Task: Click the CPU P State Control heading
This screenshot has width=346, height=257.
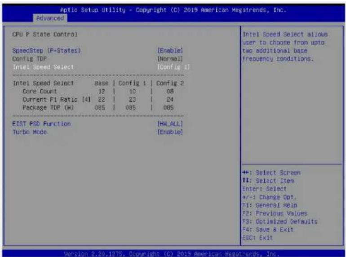Action: tap(45, 35)
